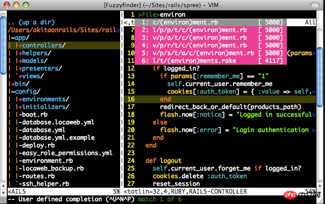Select completion 4: v/p/r/t/c/(environ)ment.rb
325x204 pixels.
coord(211,45)
